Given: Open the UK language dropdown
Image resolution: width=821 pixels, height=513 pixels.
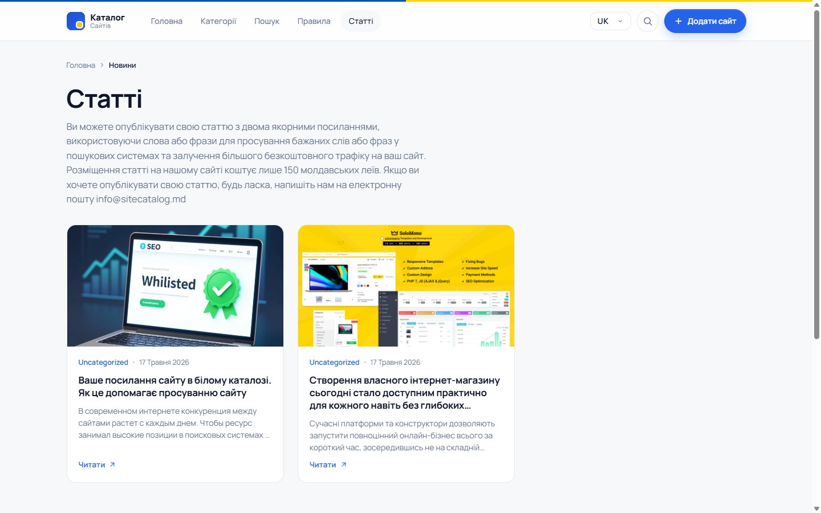Looking at the screenshot, I should pyautogui.click(x=611, y=21).
